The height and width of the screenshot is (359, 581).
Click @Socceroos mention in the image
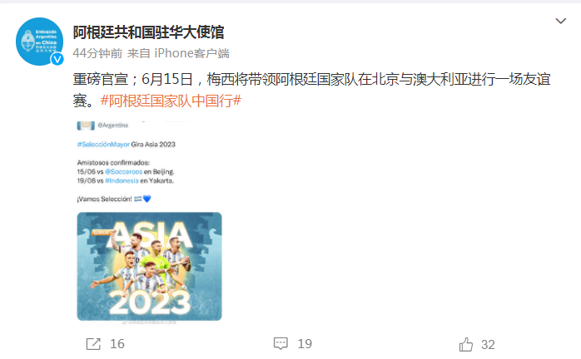(x=123, y=172)
